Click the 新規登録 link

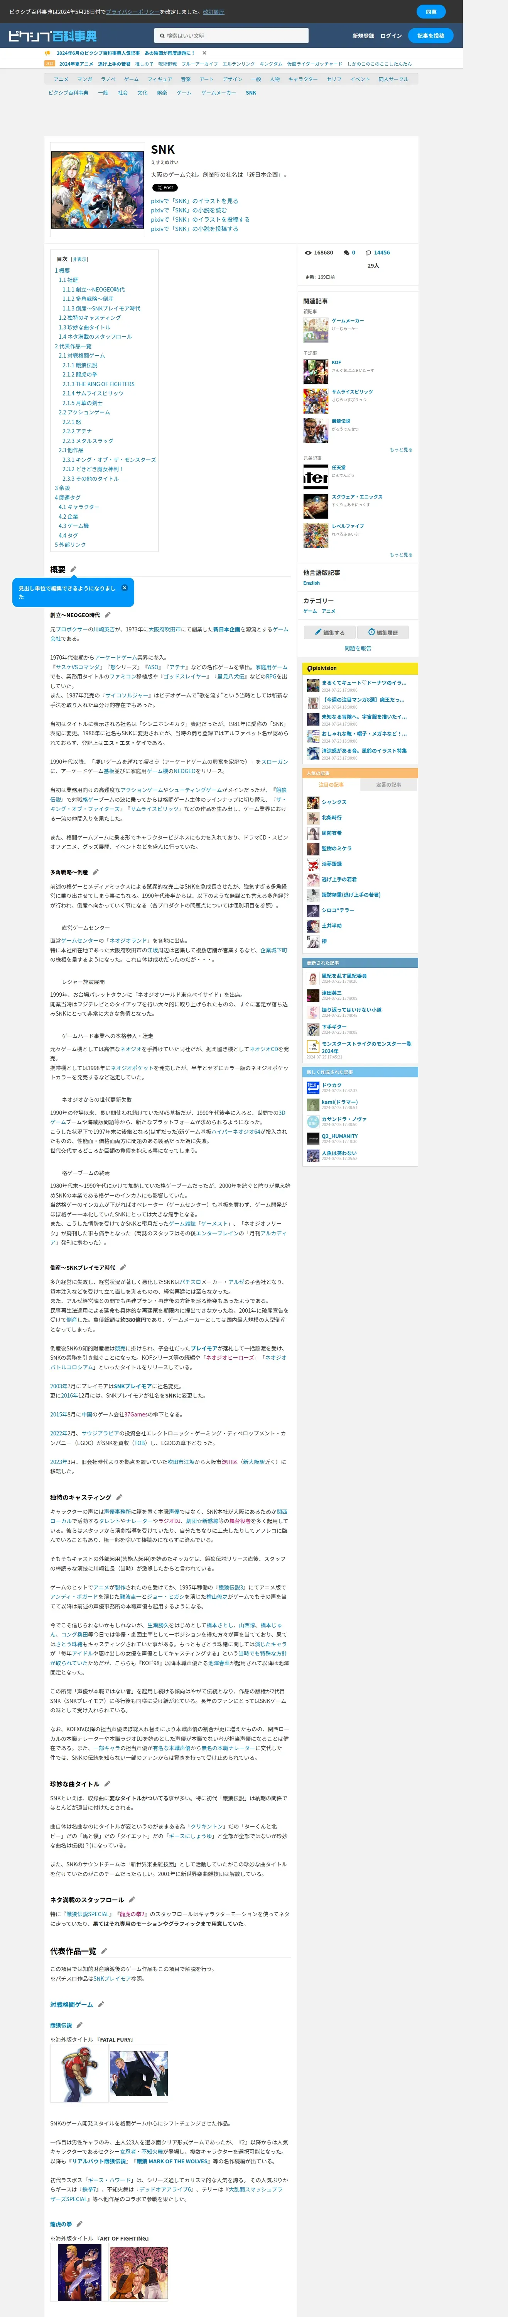(x=363, y=36)
